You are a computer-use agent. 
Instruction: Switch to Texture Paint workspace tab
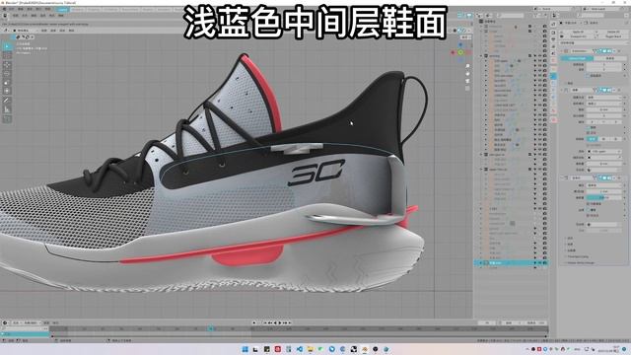[129, 9]
